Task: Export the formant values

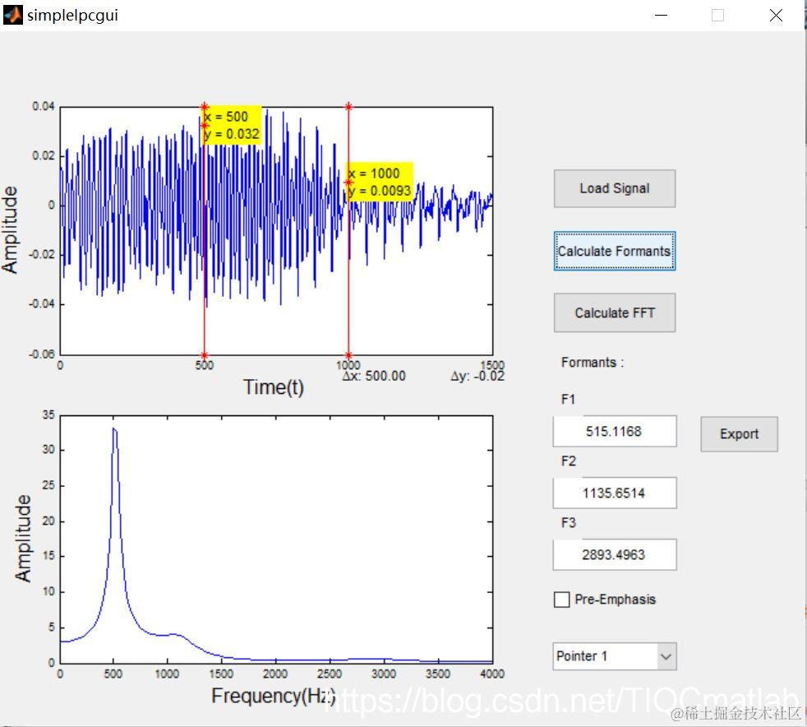Action: click(739, 434)
